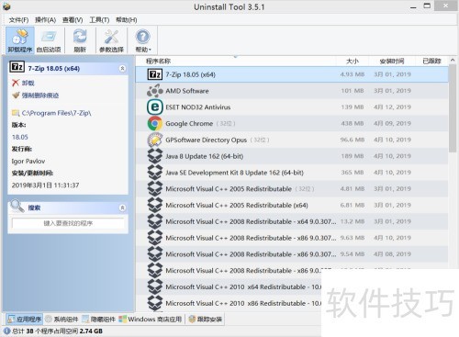Switch to the 隐藏组件 hidden components tab

(x=99, y=320)
